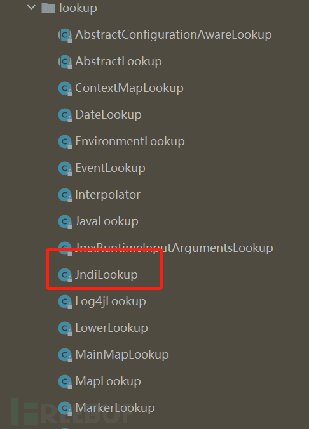309x429 pixels.
Task: Open the MainMapLookup class
Action: 122,355
